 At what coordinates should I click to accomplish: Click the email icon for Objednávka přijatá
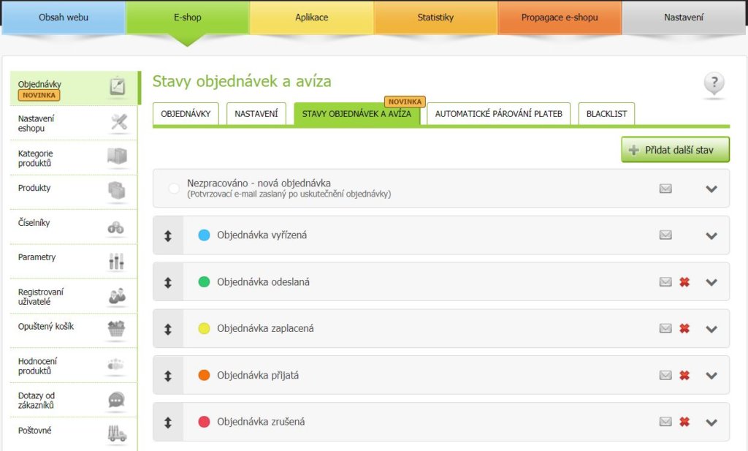pyautogui.click(x=665, y=375)
